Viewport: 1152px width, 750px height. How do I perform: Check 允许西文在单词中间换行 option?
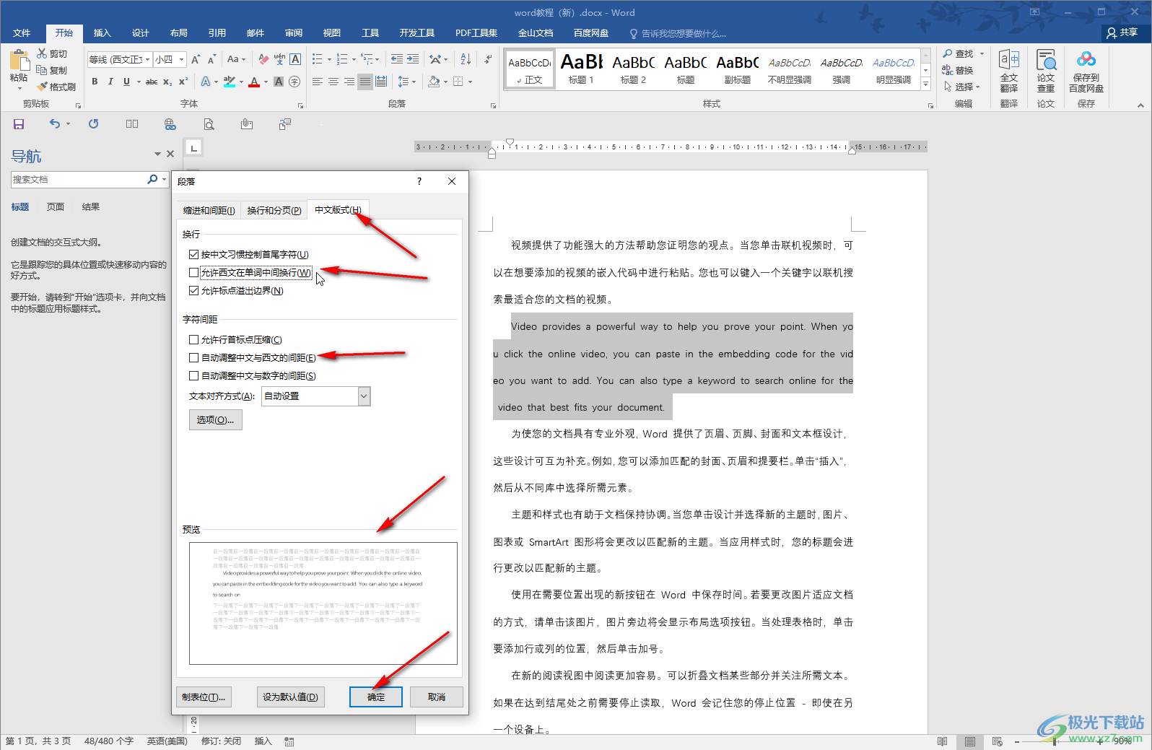point(193,272)
